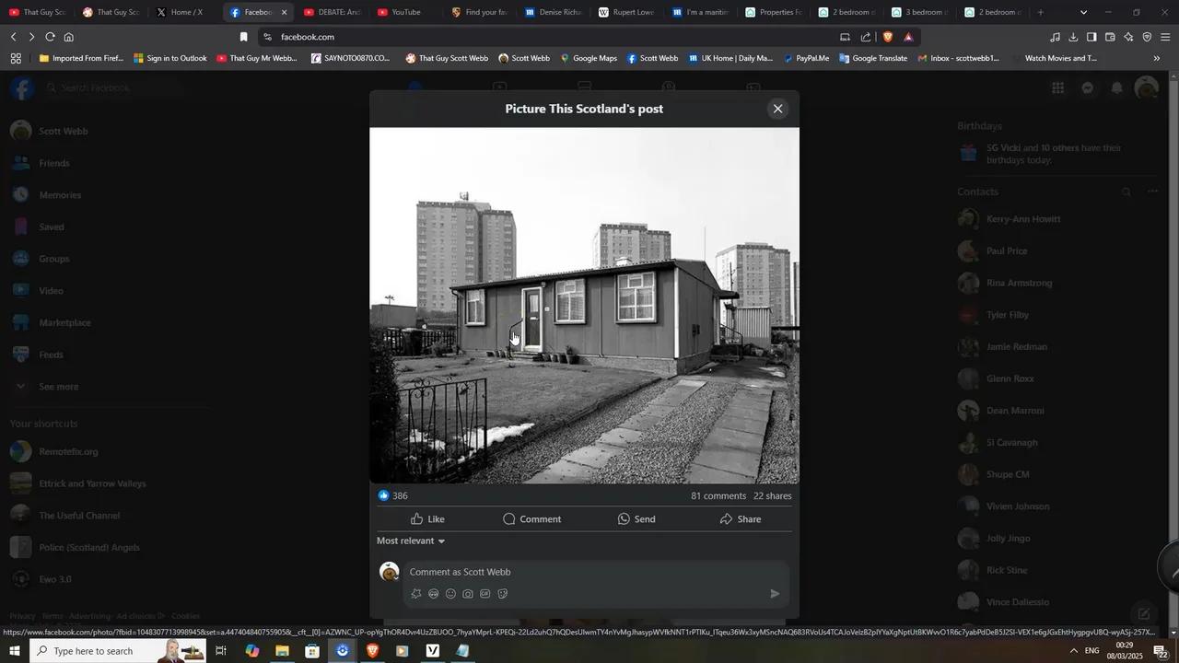
Task: Like Picture This Scotland's post
Action: pos(428,518)
